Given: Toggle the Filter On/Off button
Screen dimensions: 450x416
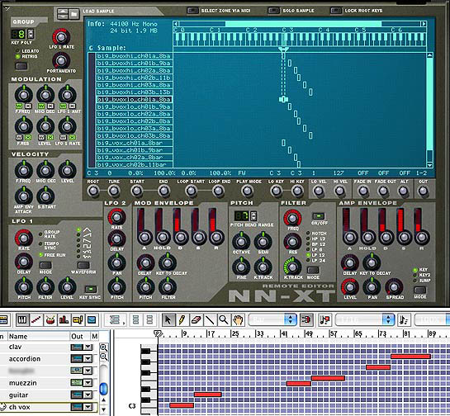Looking at the screenshot, I should point(318,215).
